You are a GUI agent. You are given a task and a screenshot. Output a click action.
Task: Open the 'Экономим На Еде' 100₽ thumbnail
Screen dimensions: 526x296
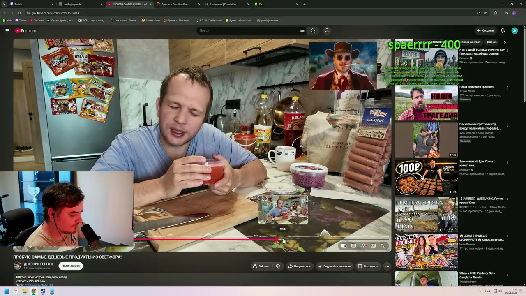426,177
